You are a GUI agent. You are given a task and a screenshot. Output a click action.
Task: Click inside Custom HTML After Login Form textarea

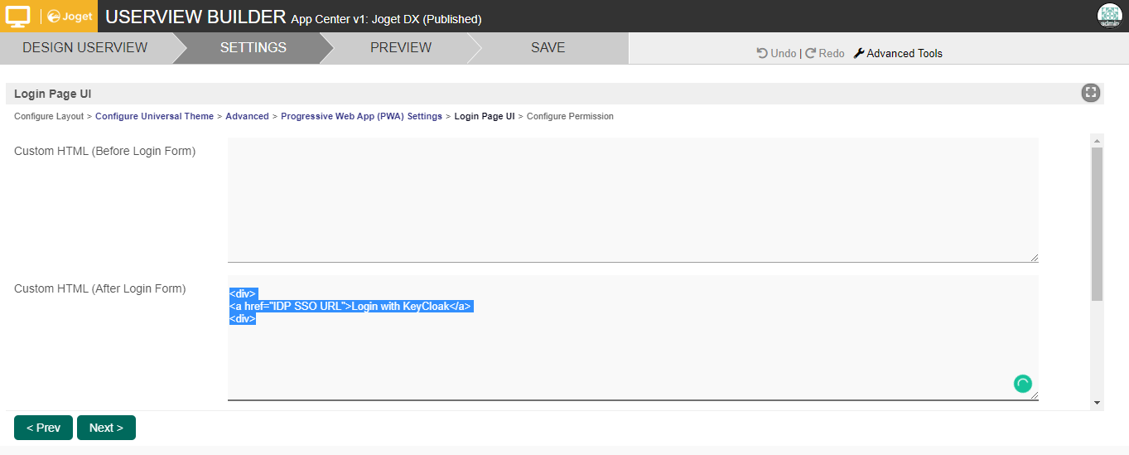coord(632,356)
